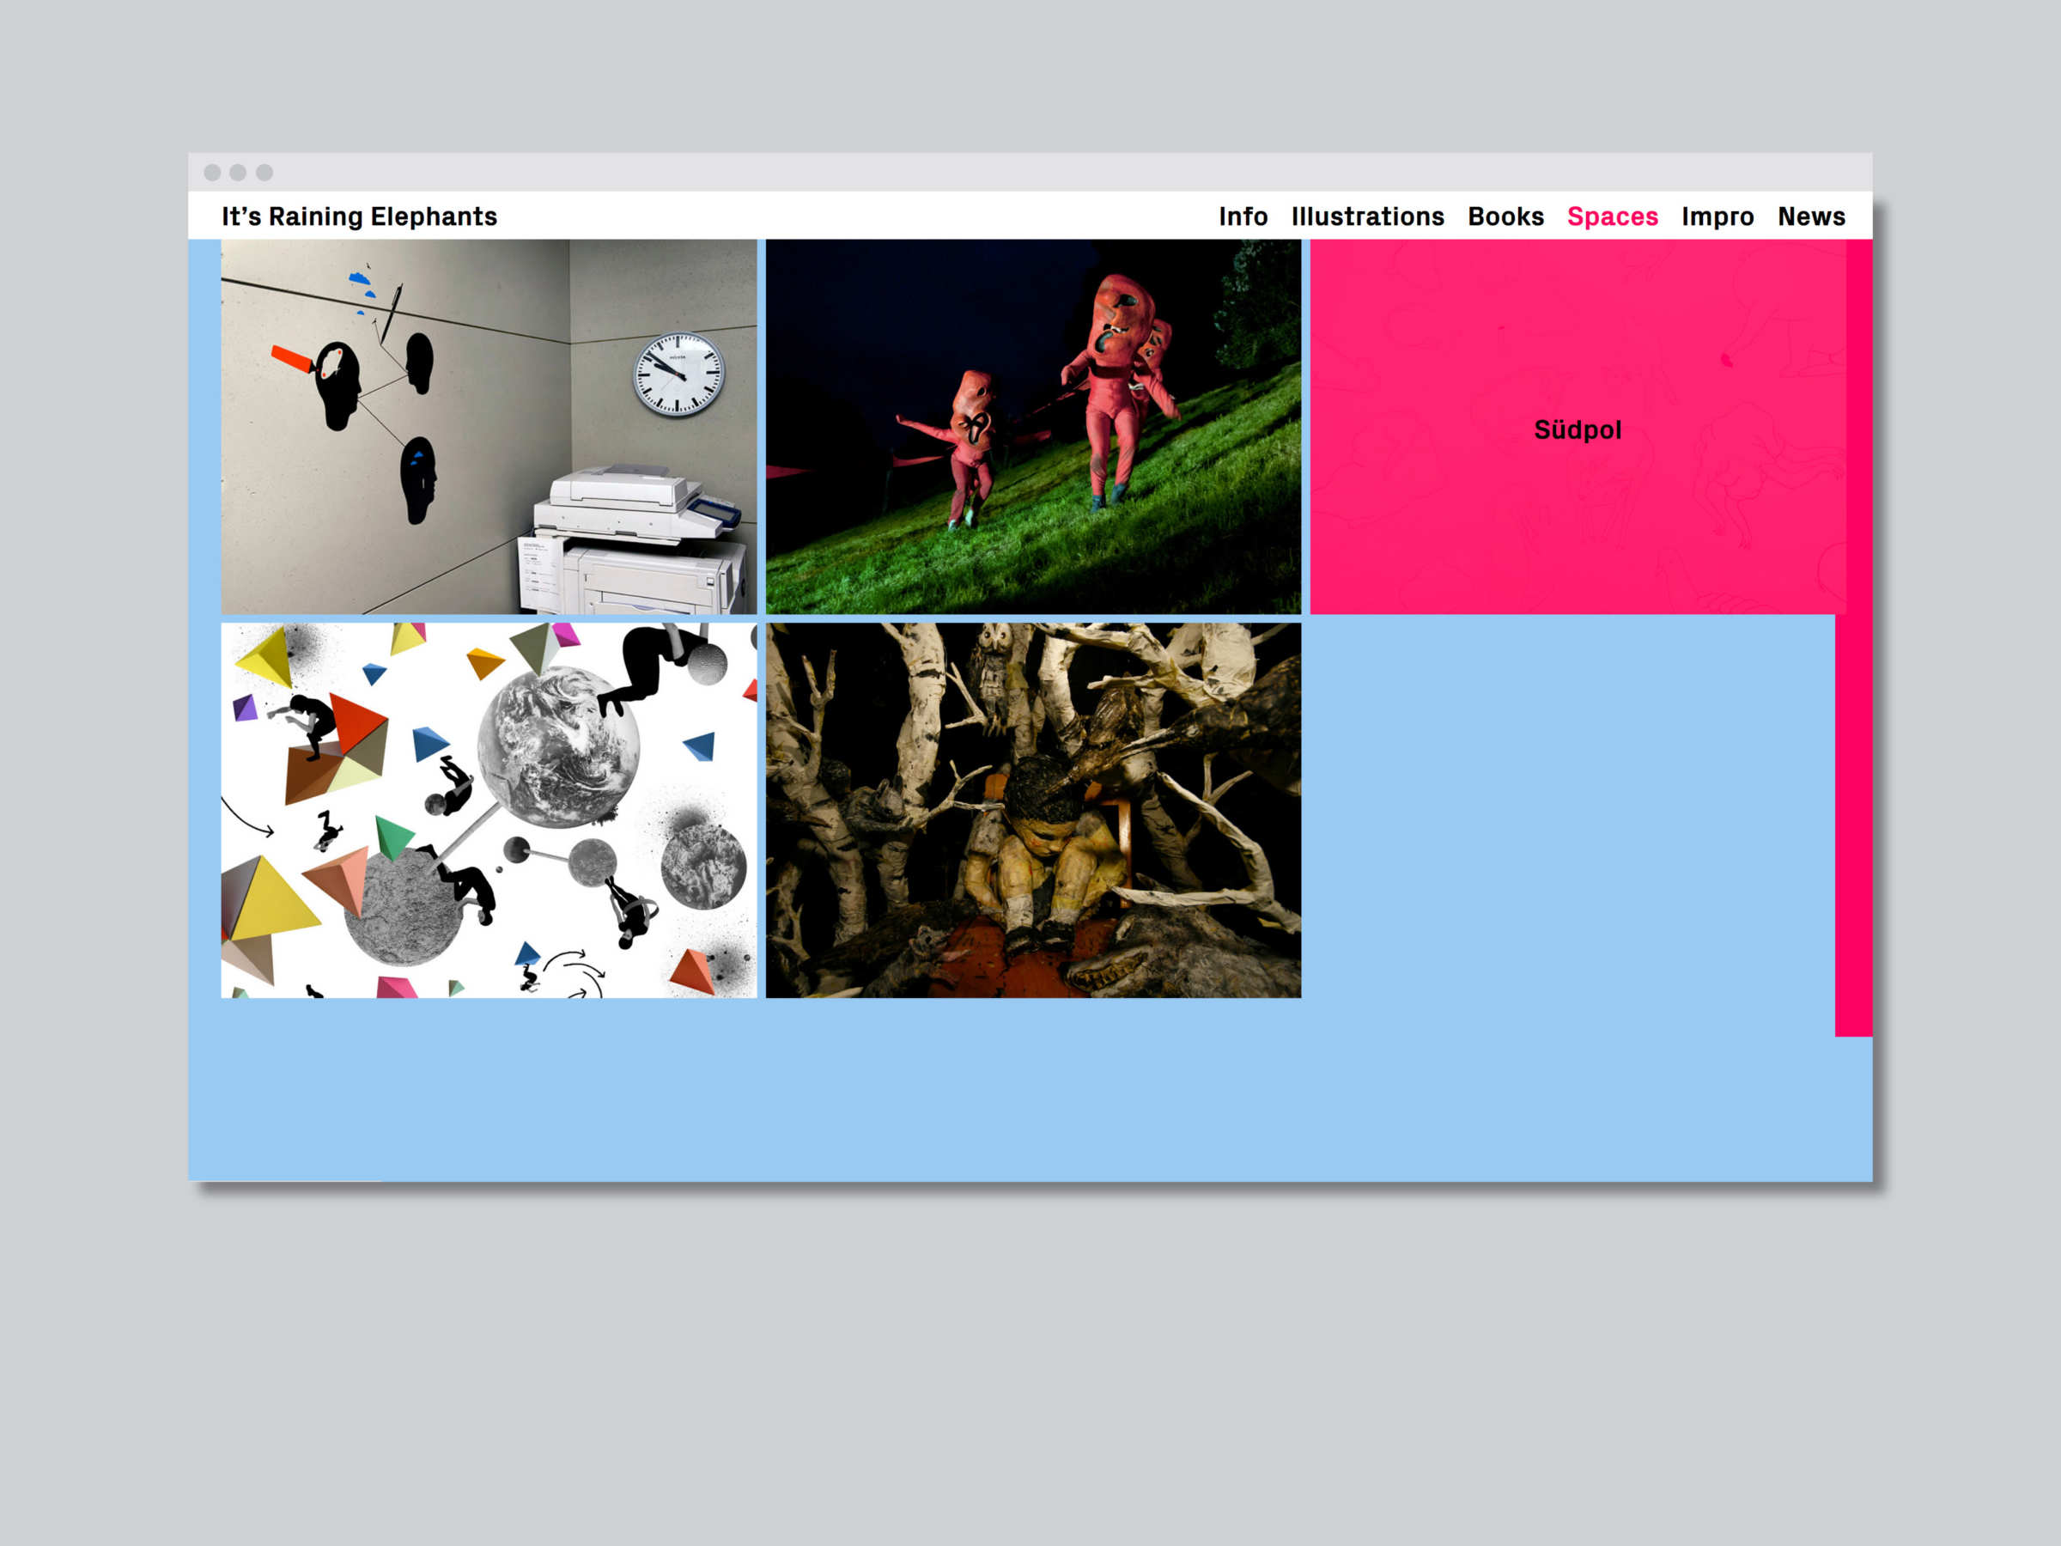This screenshot has width=2061, height=1546.
Task: Click the Südpol label text
Action: click(x=1577, y=429)
